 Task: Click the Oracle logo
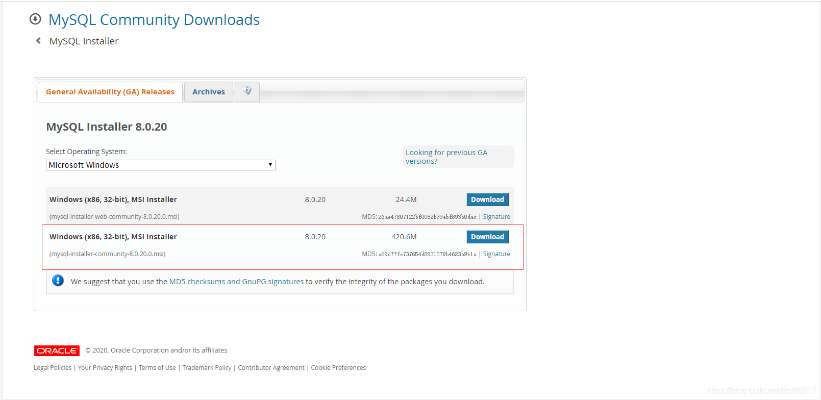57,351
